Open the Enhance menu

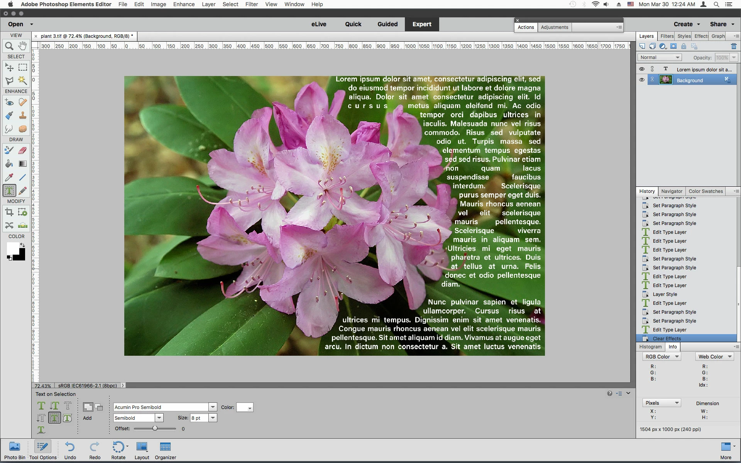point(184,4)
